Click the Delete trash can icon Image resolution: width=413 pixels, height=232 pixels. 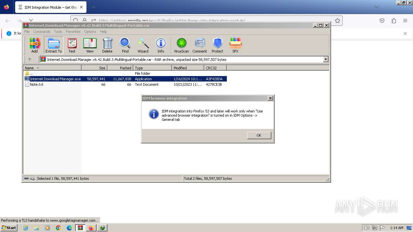(107, 45)
